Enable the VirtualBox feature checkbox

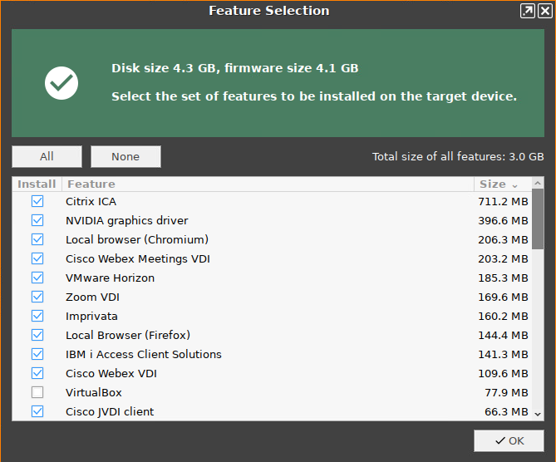point(37,392)
